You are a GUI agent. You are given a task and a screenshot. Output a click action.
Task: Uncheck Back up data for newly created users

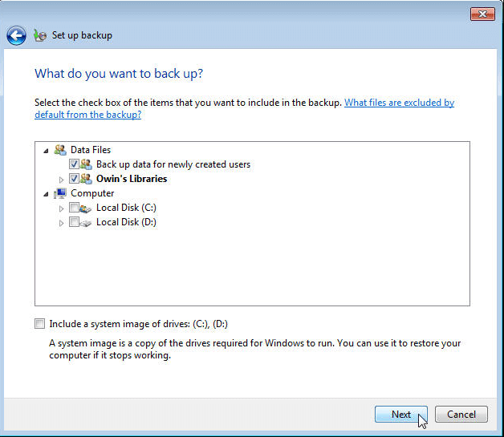click(74, 164)
